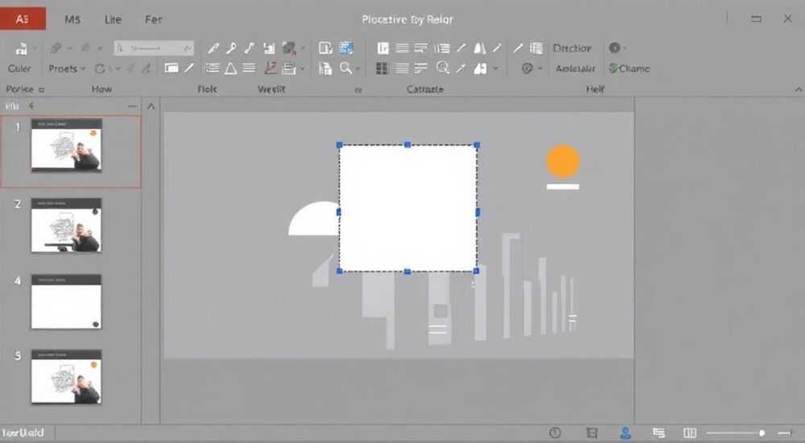Open dropdown beside lower mirrored-triangles flip icon
The height and width of the screenshot is (443, 805).
(495, 68)
